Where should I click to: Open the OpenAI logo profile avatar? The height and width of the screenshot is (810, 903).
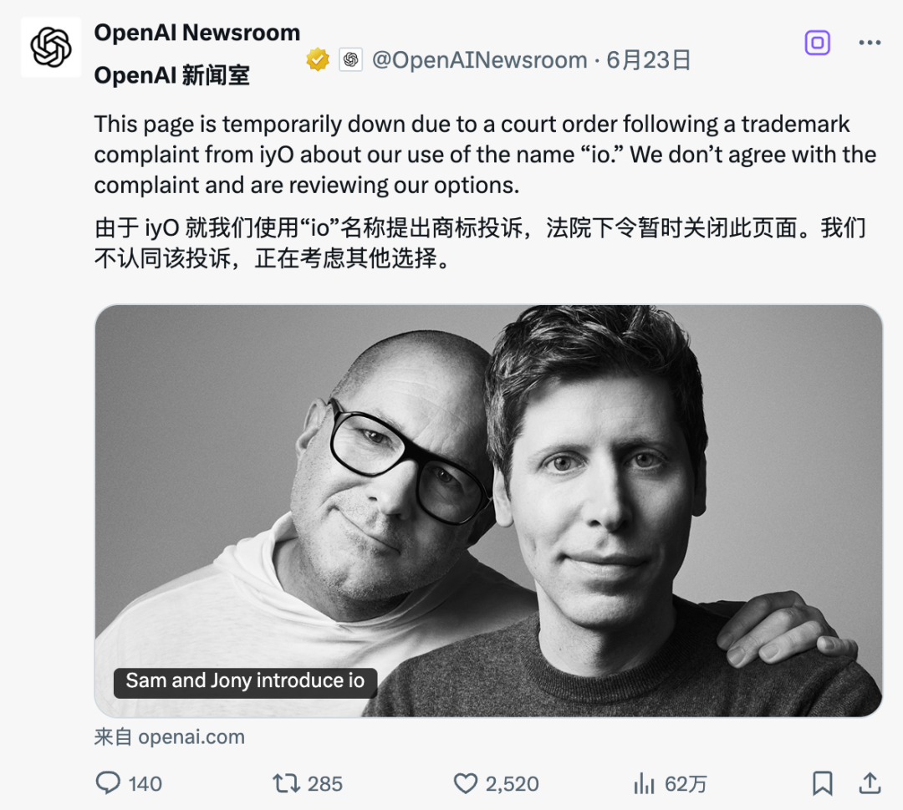point(51,47)
